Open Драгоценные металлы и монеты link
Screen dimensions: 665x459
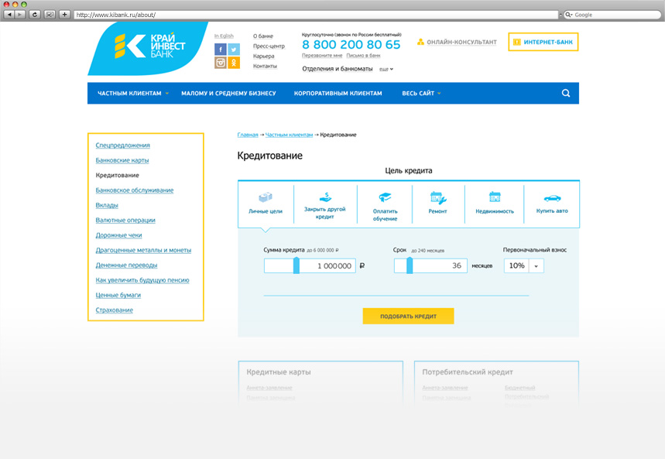[x=143, y=250]
